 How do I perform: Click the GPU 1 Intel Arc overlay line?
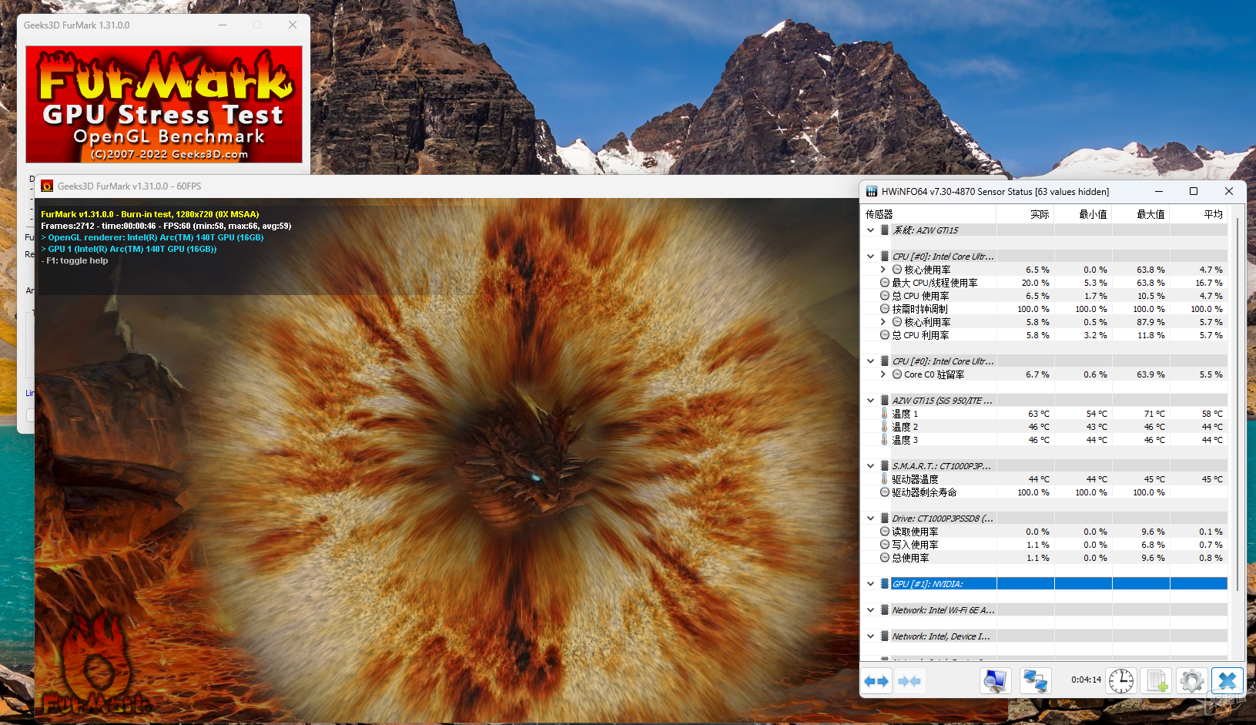129,249
